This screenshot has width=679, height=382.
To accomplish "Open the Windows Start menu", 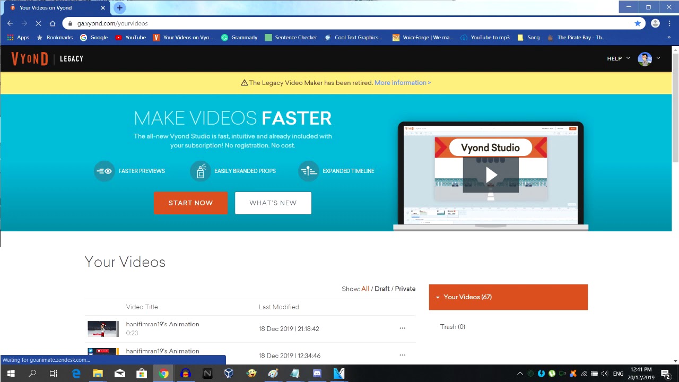I will (11, 374).
